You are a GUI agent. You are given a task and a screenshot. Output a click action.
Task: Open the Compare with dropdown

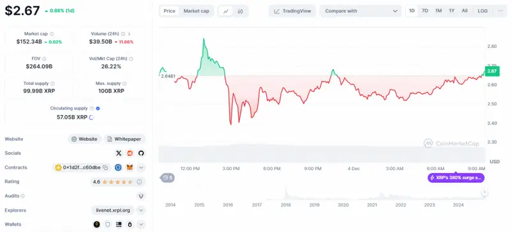(x=360, y=11)
